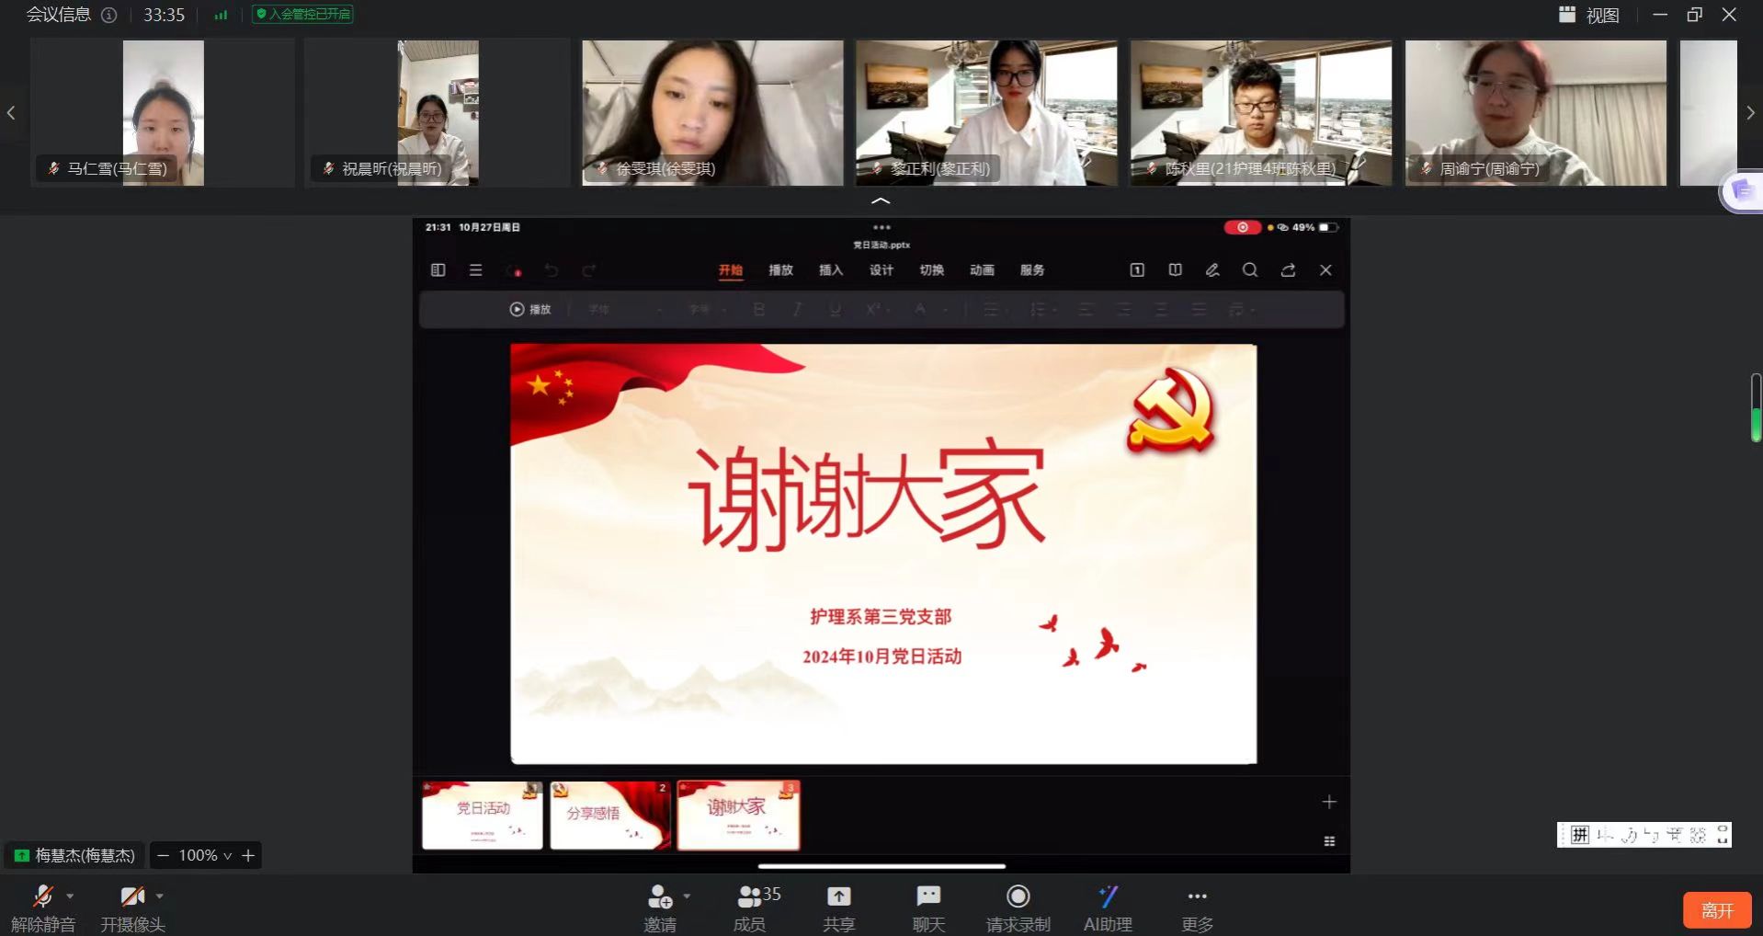Click the plus zoom-in button
1763x936 pixels.
pyautogui.click(x=248, y=855)
